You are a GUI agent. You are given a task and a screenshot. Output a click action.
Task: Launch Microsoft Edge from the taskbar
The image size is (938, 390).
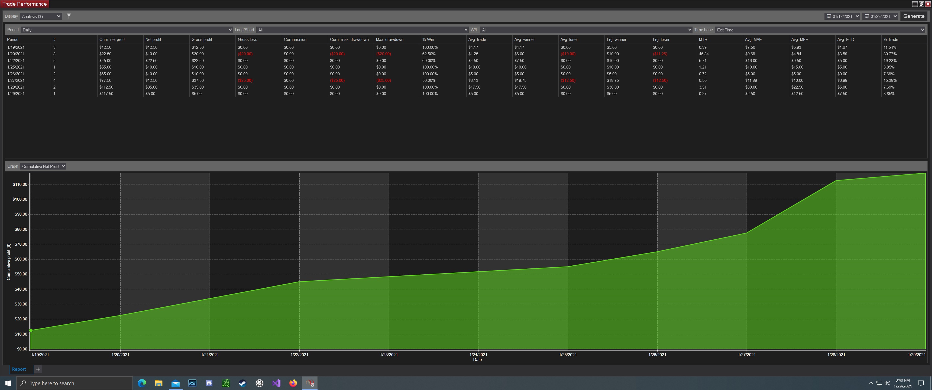point(142,383)
